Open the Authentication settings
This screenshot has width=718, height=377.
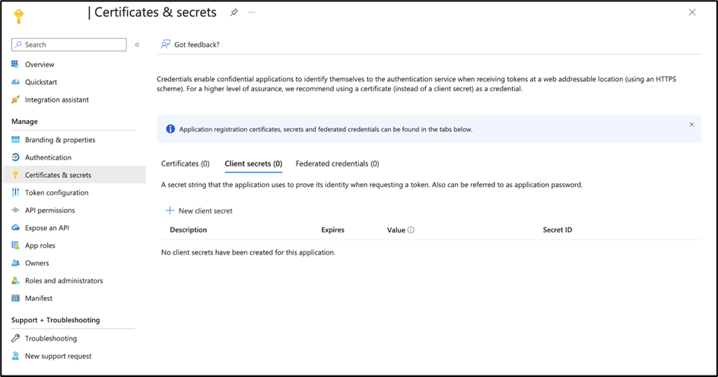48,157
